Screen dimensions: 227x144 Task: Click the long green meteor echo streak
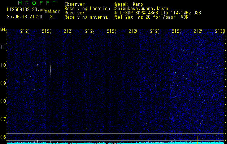[50, 70]
